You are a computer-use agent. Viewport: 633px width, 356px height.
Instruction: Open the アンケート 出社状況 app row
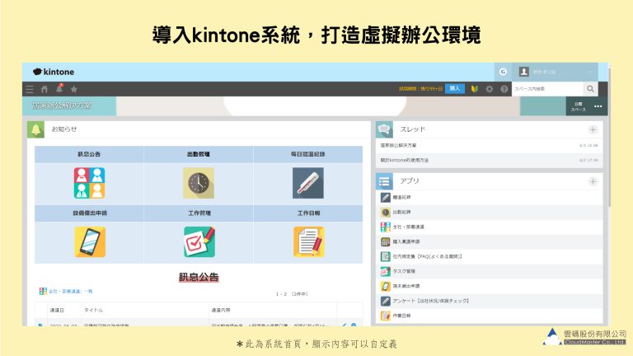(490, 301)
